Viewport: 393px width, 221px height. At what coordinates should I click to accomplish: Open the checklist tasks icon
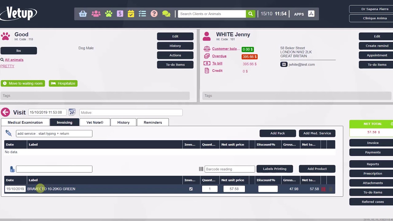pyautogui.click(x=142, y=14)
